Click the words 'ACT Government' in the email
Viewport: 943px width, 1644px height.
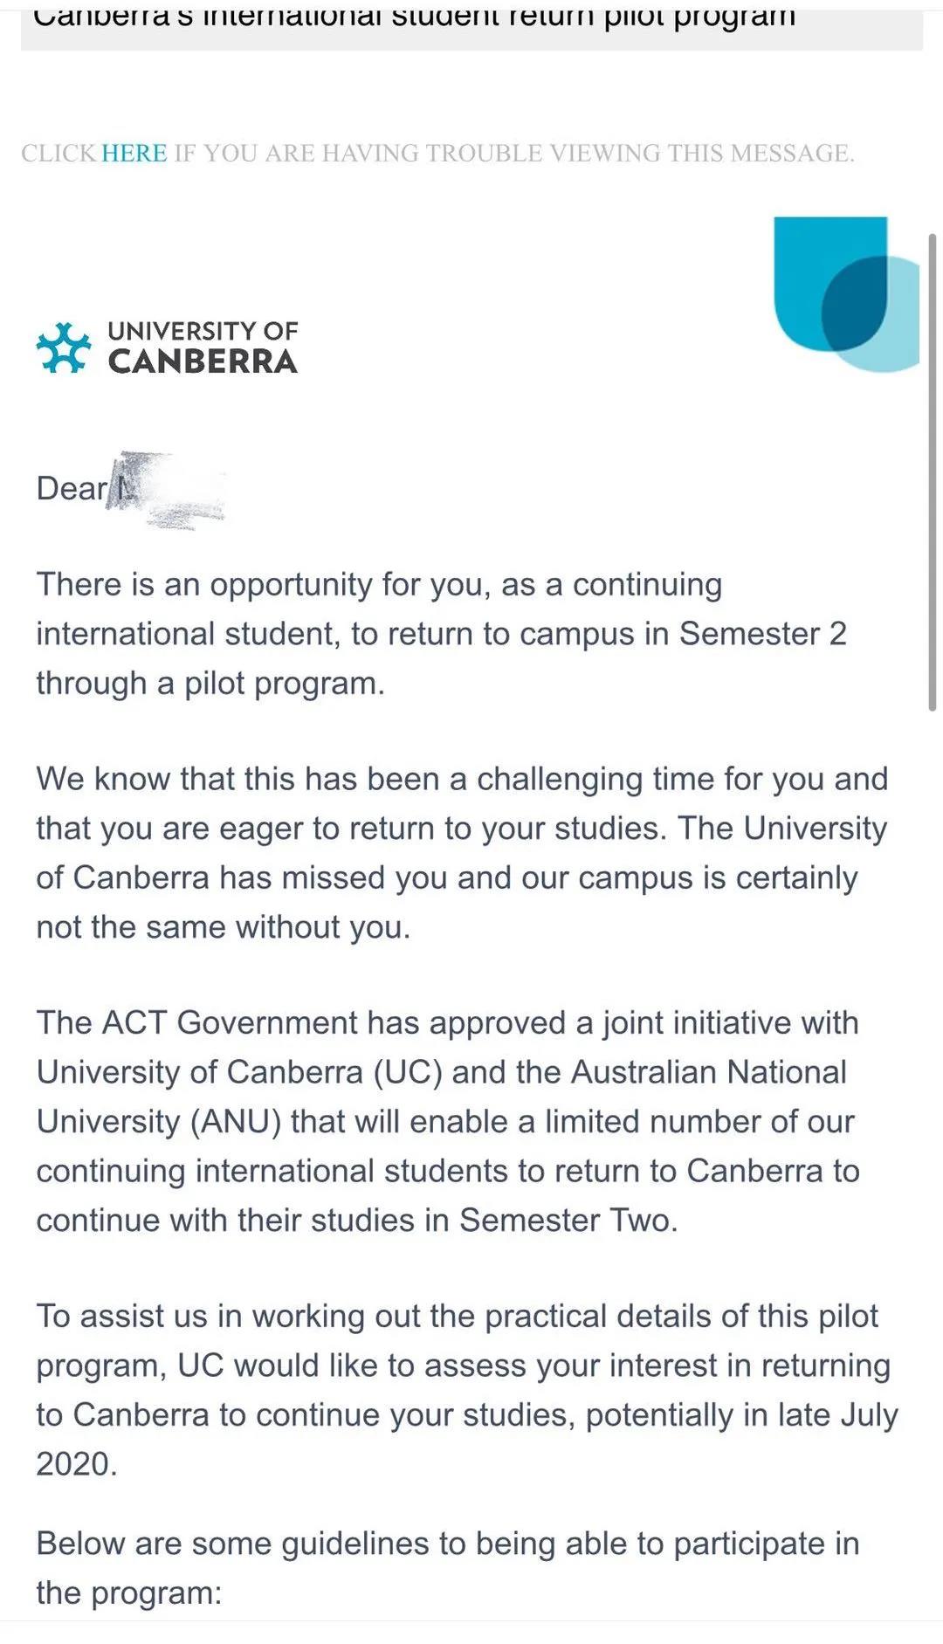[x=231, y=1022]
